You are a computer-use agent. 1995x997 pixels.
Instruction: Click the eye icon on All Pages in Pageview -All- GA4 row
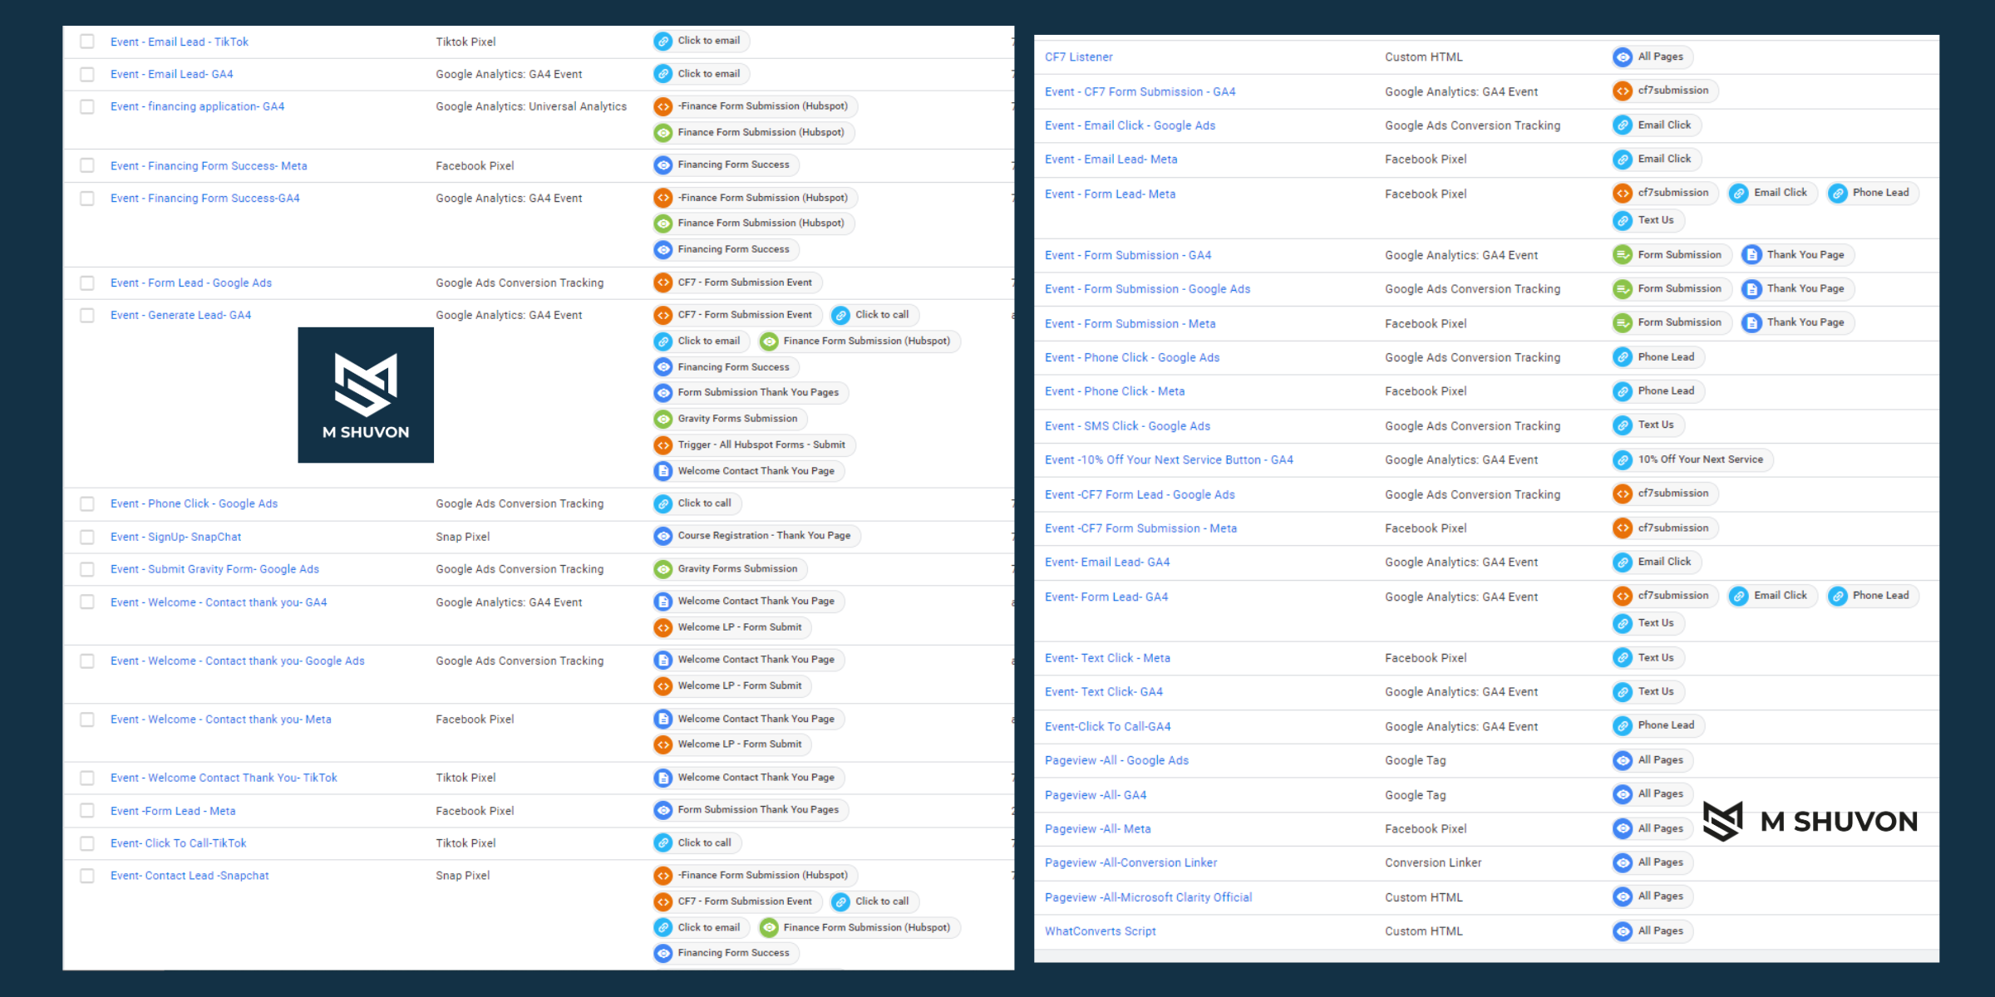[1623, 794]
